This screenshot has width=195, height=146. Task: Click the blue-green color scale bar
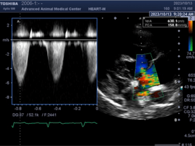pyautogui.click(x=191, y=44)
